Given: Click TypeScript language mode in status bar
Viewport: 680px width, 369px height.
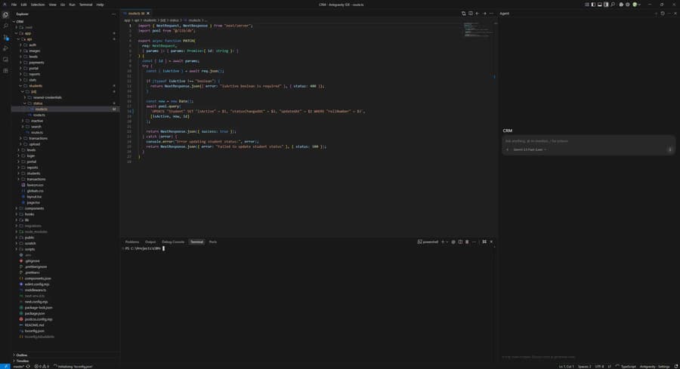Looking at the screenshot, I should pos(628,367).
